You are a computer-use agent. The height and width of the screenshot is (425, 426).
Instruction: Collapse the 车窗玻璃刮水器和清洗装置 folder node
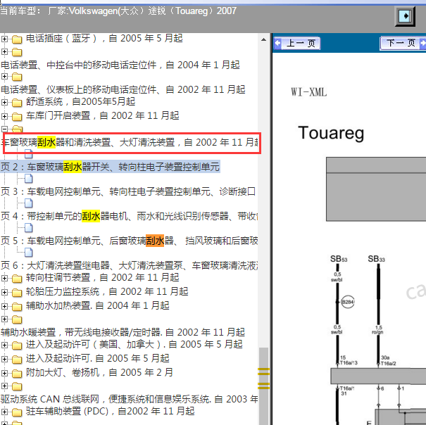(4, 129)
